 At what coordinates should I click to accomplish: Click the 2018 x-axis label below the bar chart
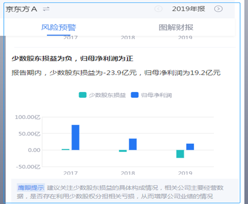128,173
